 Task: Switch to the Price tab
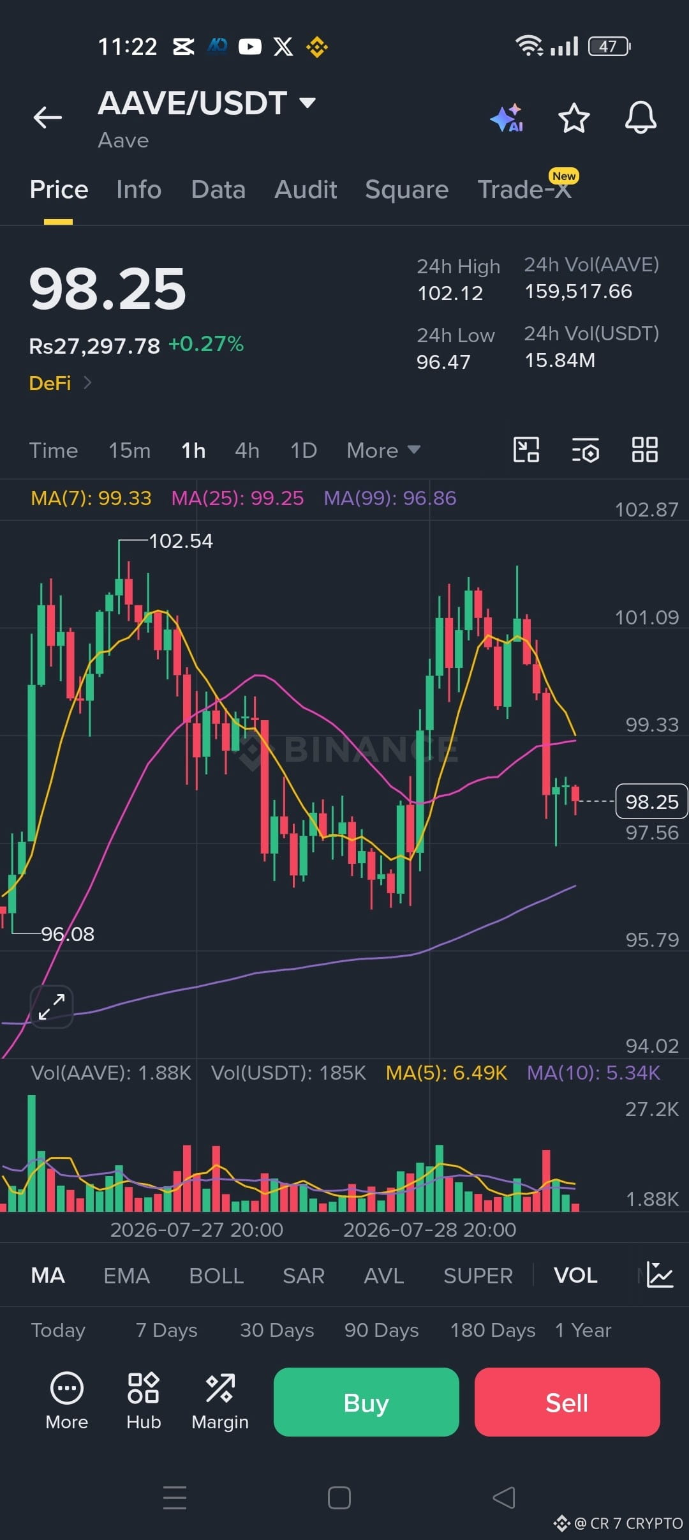59,190
